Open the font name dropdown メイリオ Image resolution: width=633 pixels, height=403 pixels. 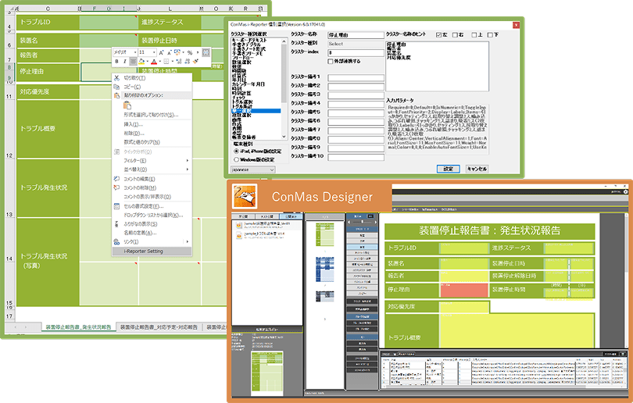point(135,52)
